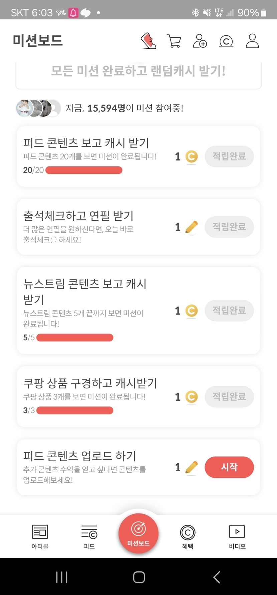Tap 적립완료 on 쿠팡 상품 mission
Viewport: 277px width, 595px height.
[229, 397]
